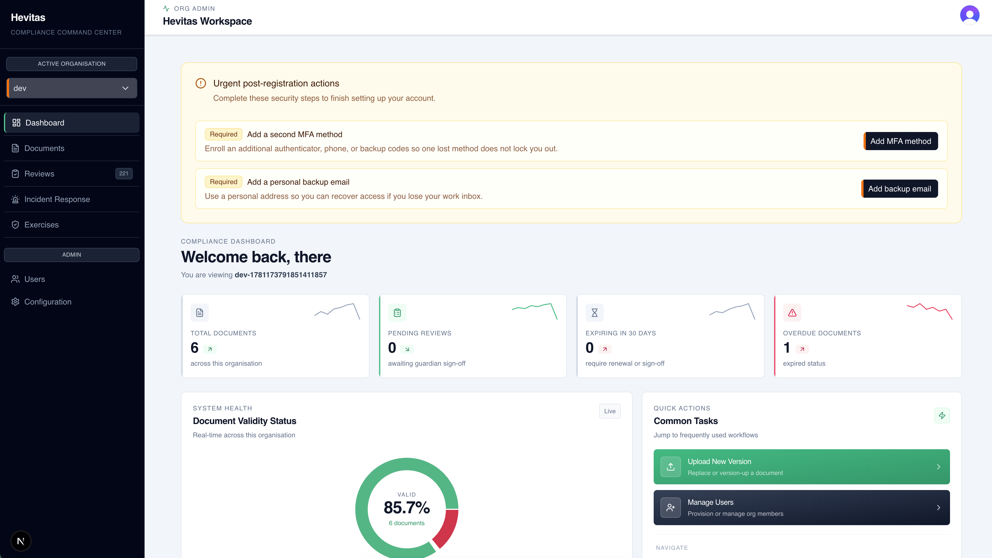Click the Overdue Documents stat card
This screenshot has width=992, height=558.
868,336
